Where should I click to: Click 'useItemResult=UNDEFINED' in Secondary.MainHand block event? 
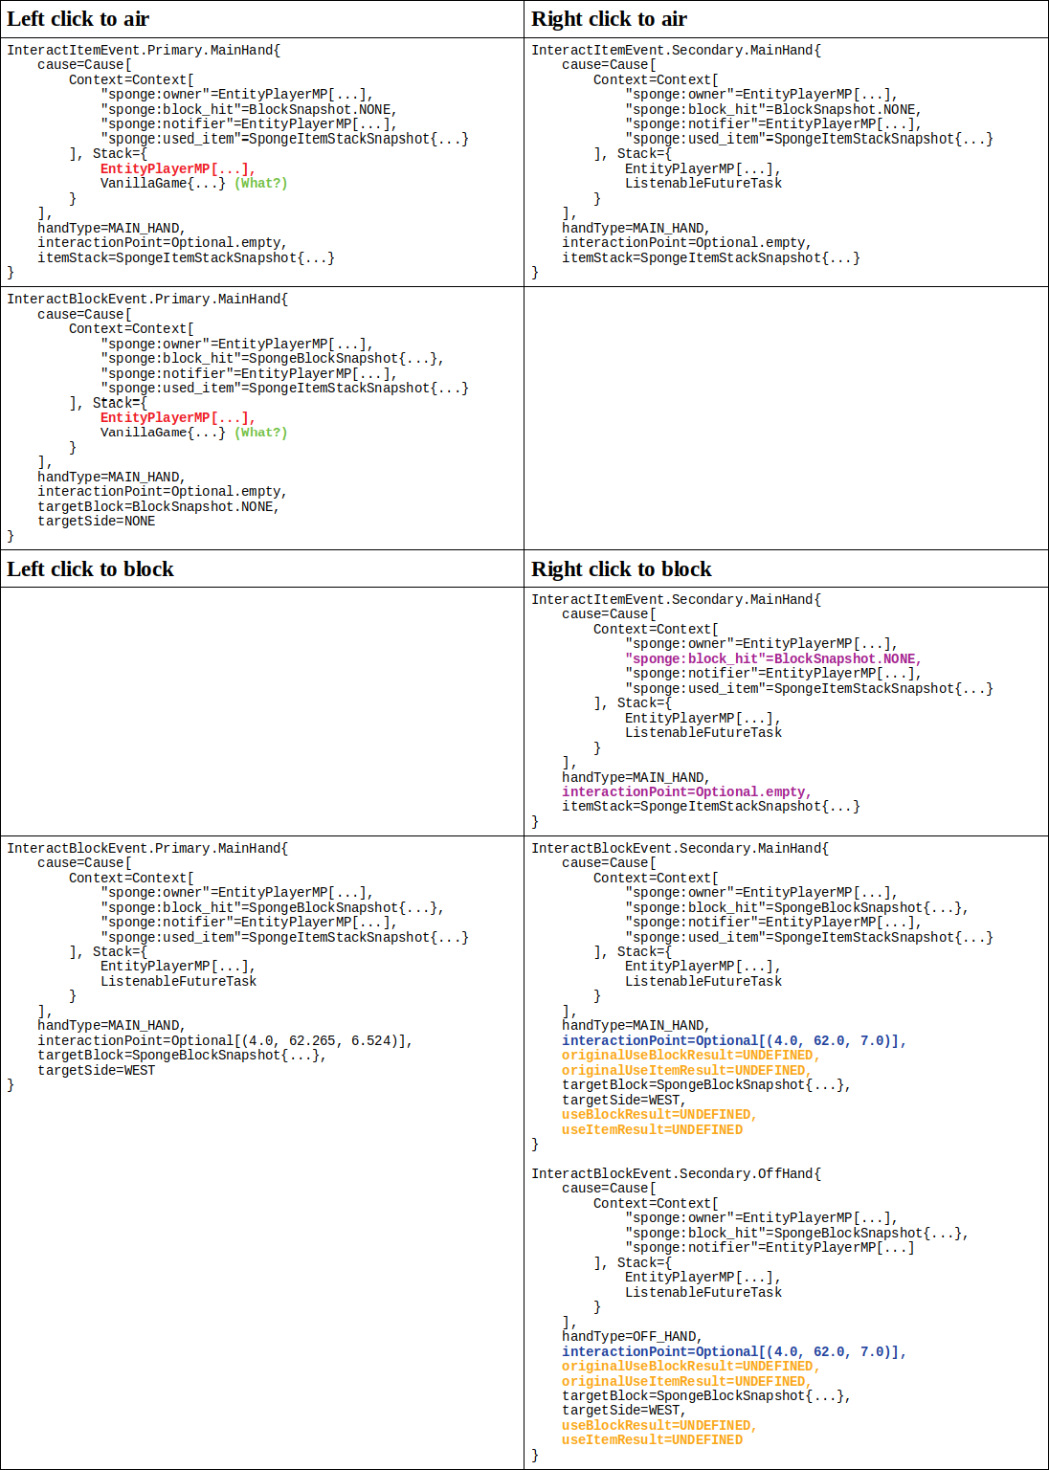tap(652, 1129)
